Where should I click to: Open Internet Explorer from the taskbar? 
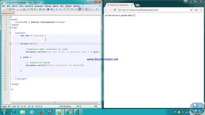click(x=13, y=112)
